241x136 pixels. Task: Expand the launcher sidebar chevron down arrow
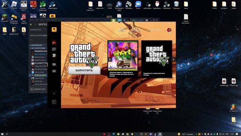(54, 94)
